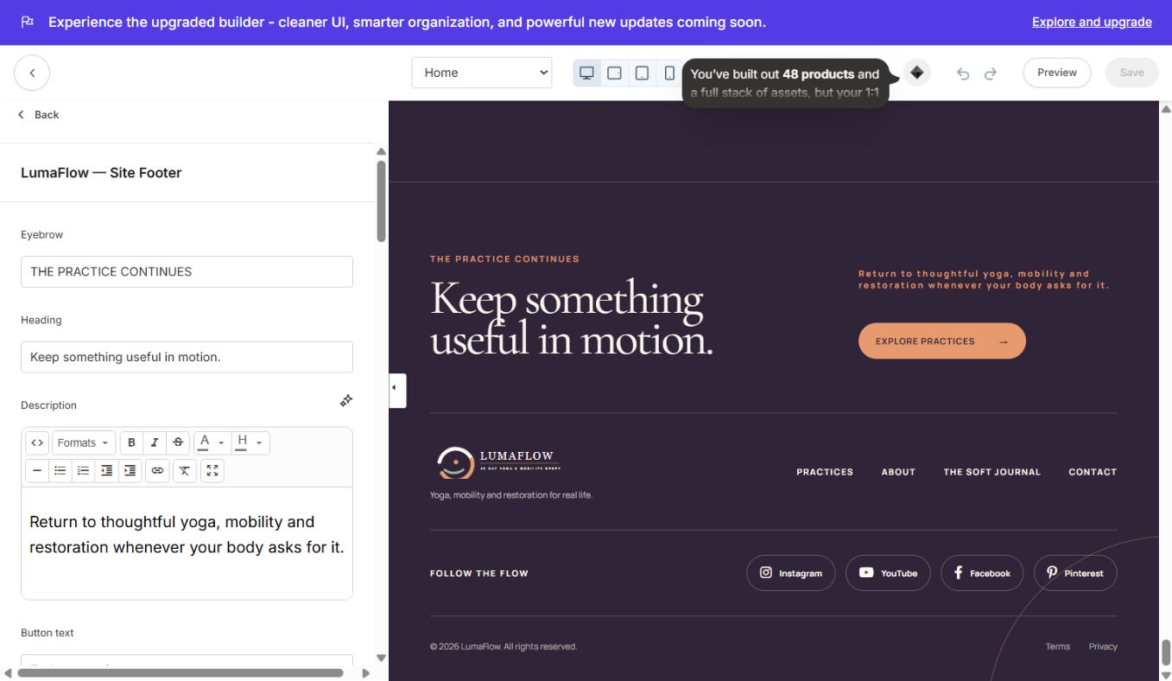Toggle bold formatting in Description editor

131,442
